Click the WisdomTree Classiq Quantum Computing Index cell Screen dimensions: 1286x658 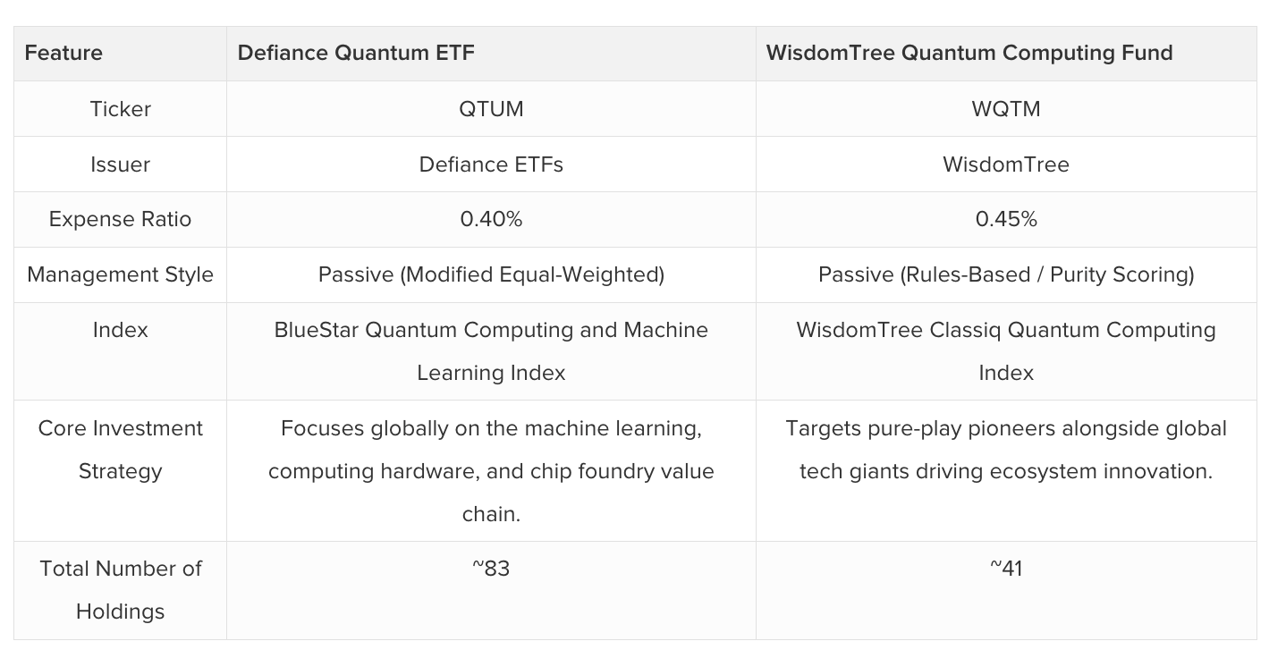click(1006, 351)
